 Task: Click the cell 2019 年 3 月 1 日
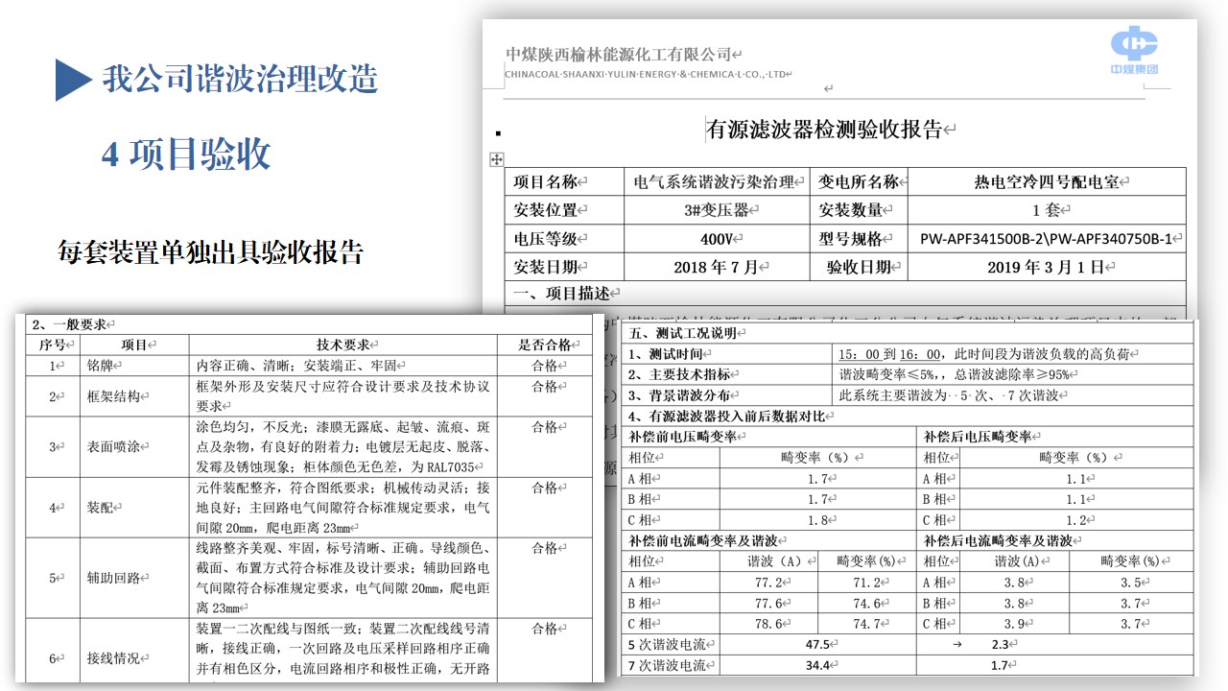coord(1046,267)
